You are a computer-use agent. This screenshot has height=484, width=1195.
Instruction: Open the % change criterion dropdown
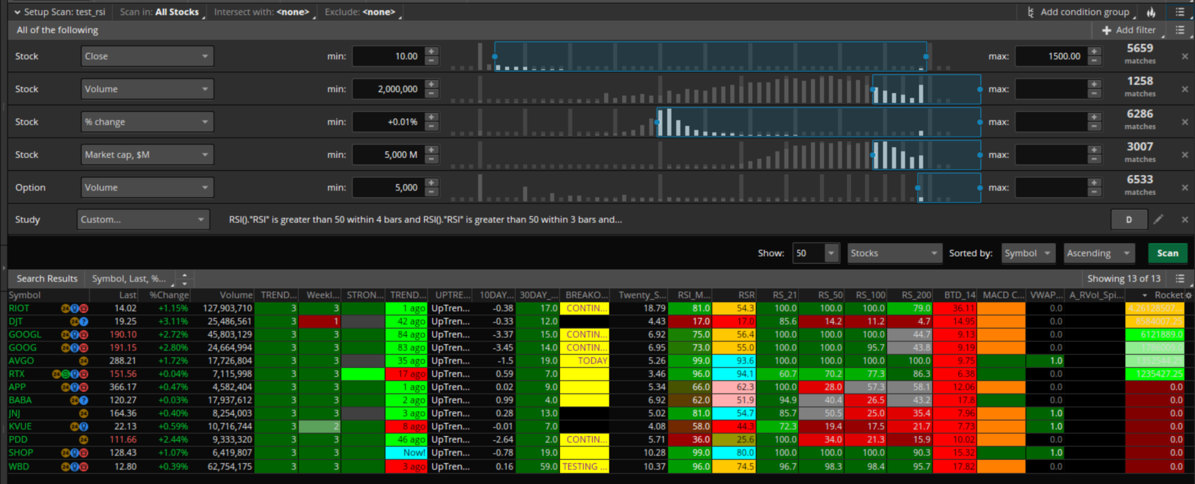point(147,121)
